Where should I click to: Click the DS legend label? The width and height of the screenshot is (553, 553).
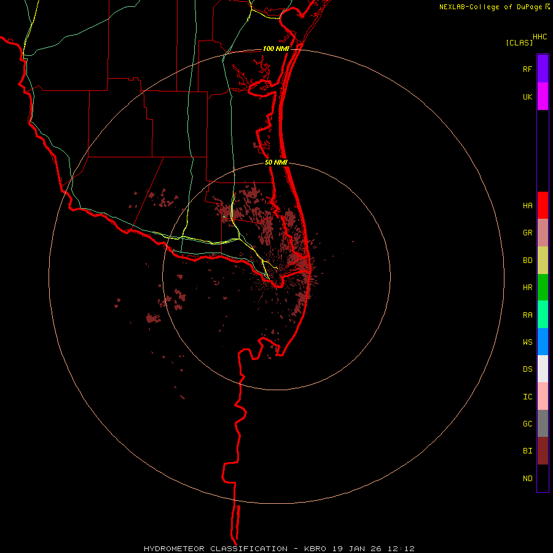coord(528,369)
